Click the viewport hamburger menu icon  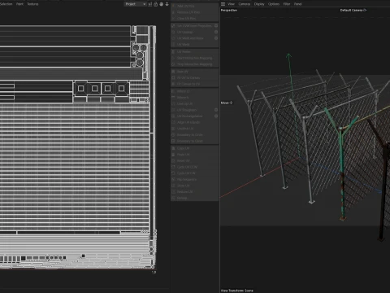pos(223,4)
